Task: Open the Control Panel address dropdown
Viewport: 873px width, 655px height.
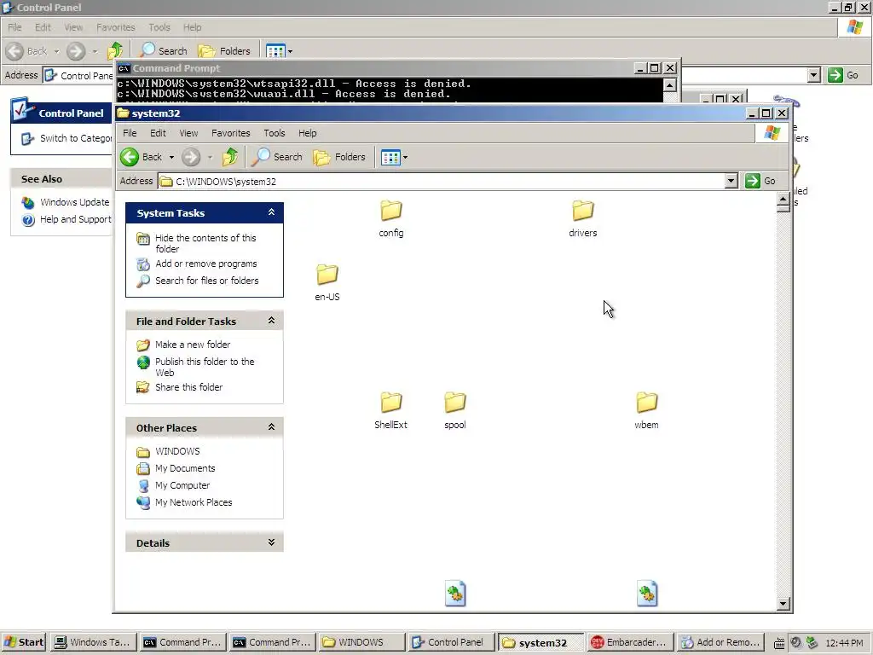Action: [x=814, y=75]
